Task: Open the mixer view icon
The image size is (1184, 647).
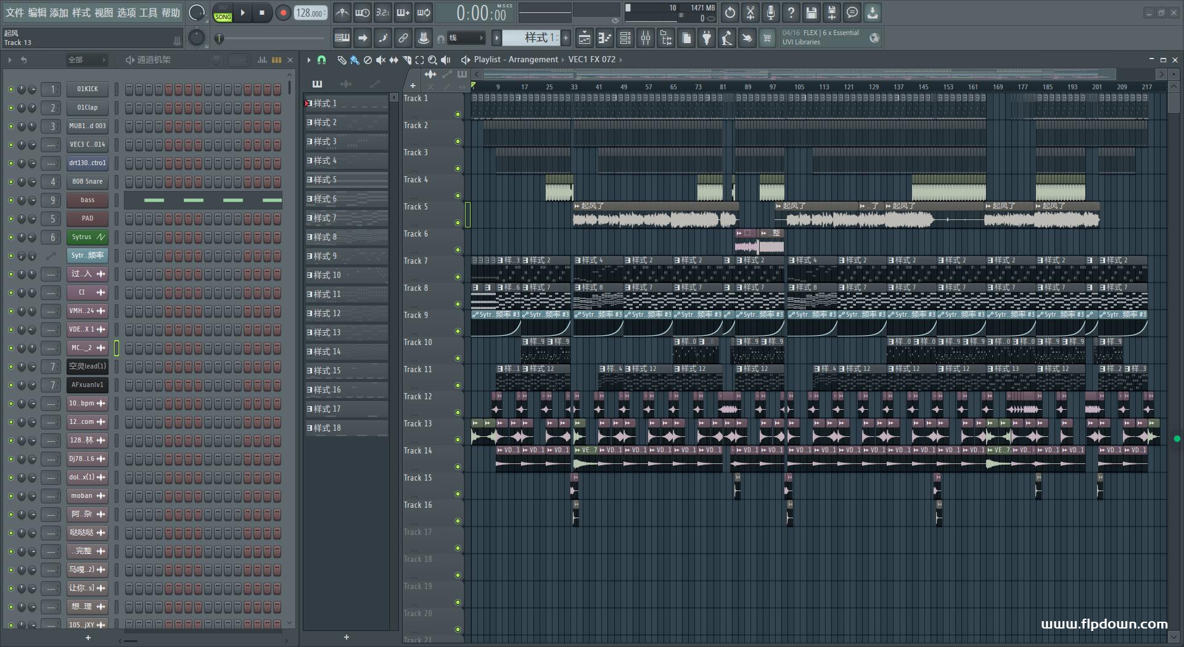Action: tap(646, 38)
